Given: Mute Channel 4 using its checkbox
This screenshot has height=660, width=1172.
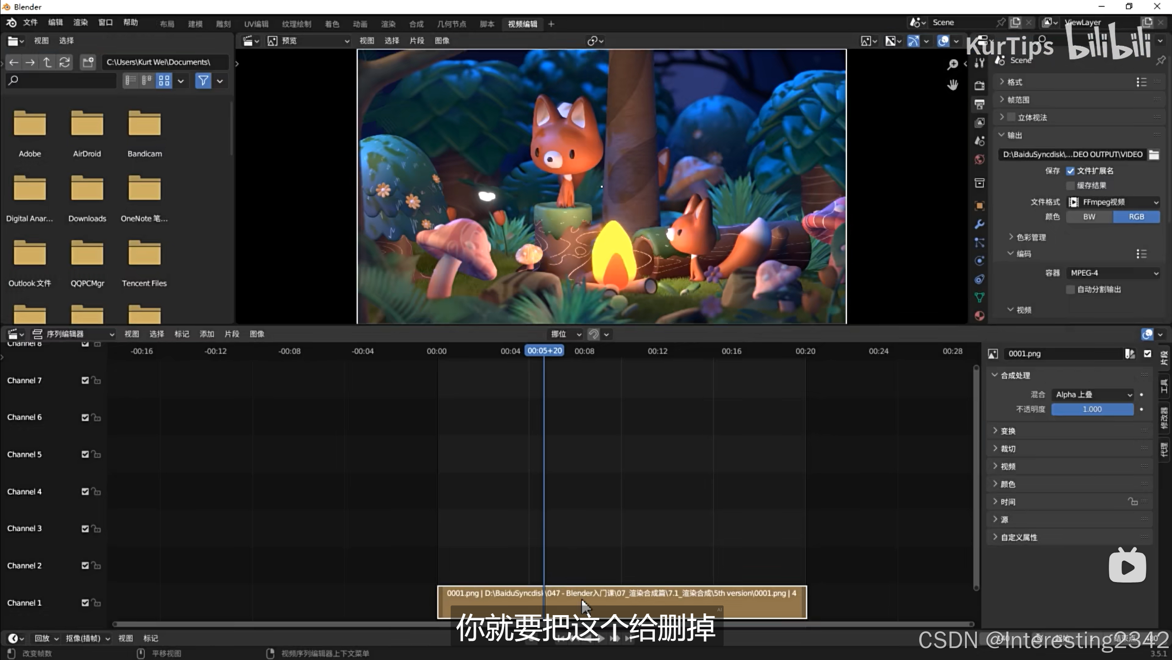Looking at the screenshot, I should 85,491.
